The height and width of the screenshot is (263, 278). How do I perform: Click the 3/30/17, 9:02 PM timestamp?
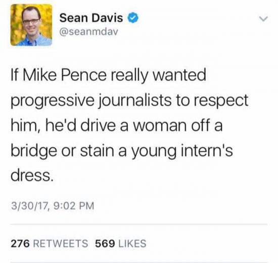[53, 206]
